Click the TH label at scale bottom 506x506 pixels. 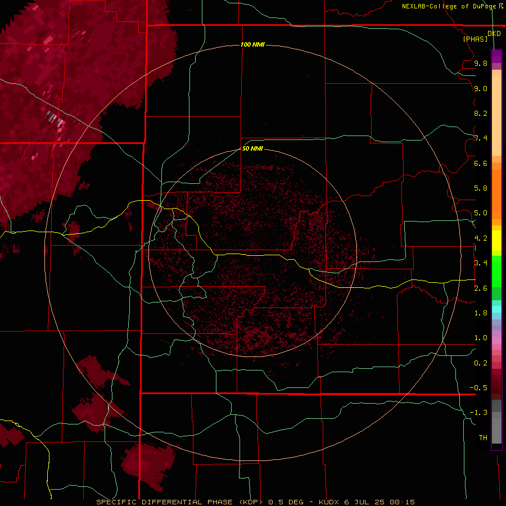click(x=483, y=438)
